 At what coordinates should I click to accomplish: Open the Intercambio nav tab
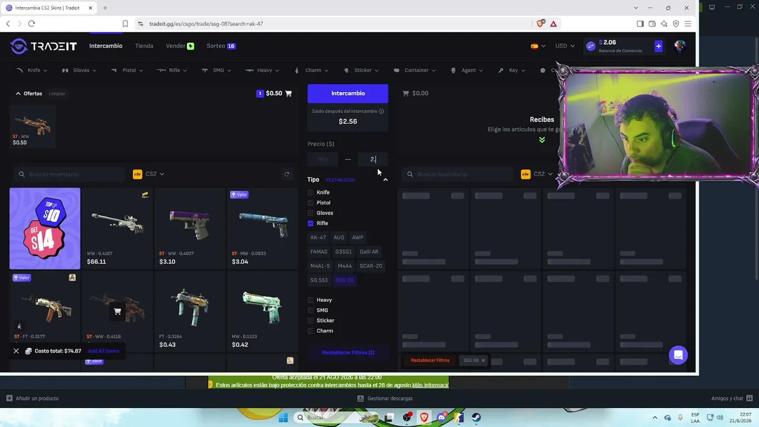(x=106, y=46)
